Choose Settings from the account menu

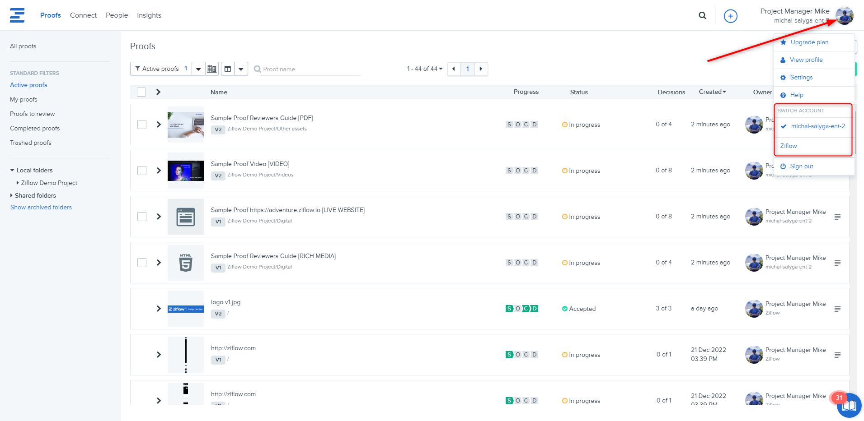[801, 78]
